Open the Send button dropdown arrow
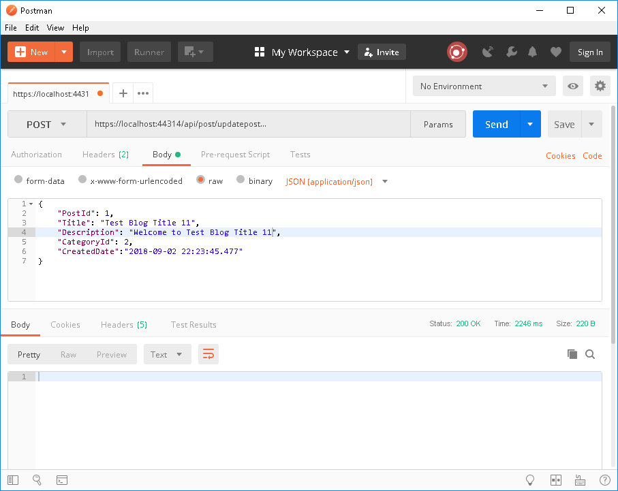The width and height of the screenshot is (618, 491). point(530,124)
